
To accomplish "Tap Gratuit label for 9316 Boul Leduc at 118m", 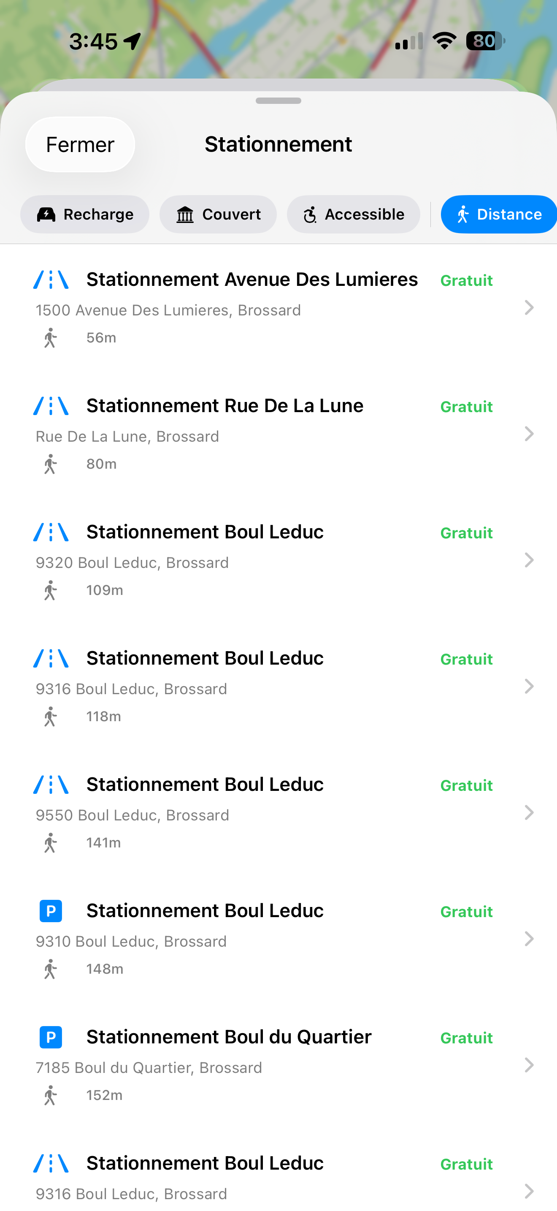I will pyautogui.click(x=466, y=659).
